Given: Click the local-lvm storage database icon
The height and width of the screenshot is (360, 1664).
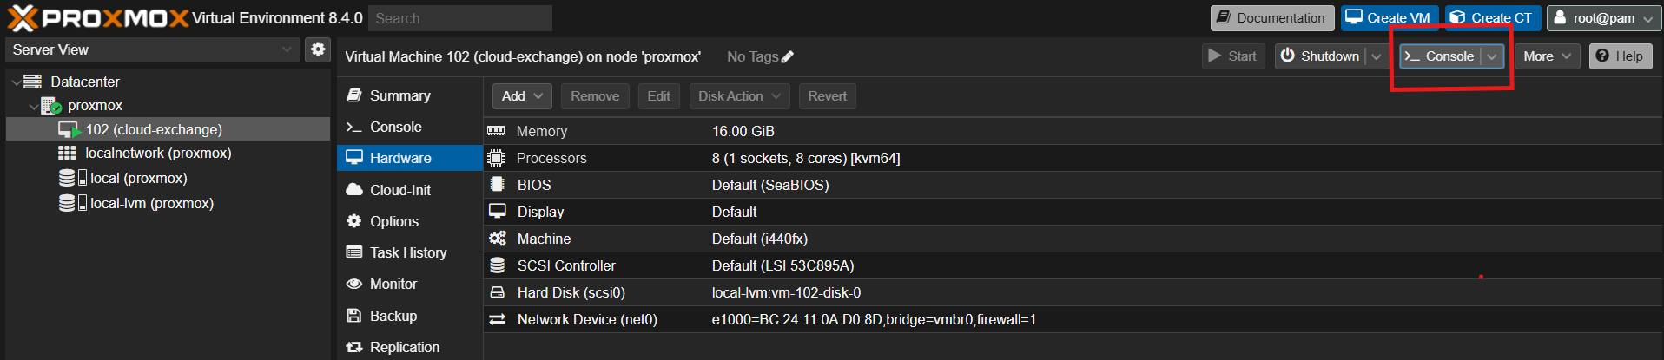Looking at the screenshot, I should pyautogui.click(x=67, y=203).
